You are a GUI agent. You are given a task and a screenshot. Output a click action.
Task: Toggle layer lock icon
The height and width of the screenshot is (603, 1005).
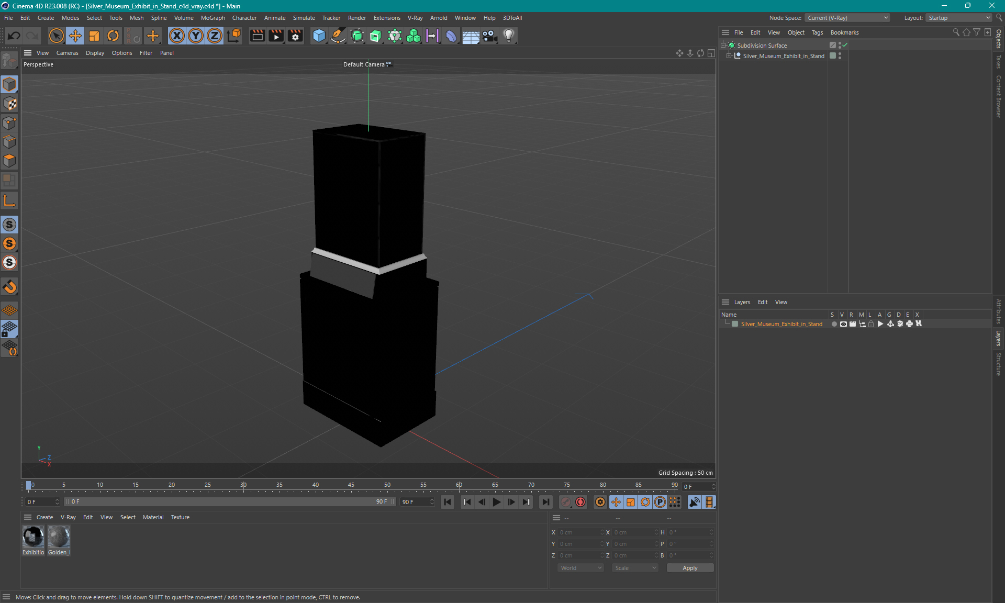click(x=871, y=324)
